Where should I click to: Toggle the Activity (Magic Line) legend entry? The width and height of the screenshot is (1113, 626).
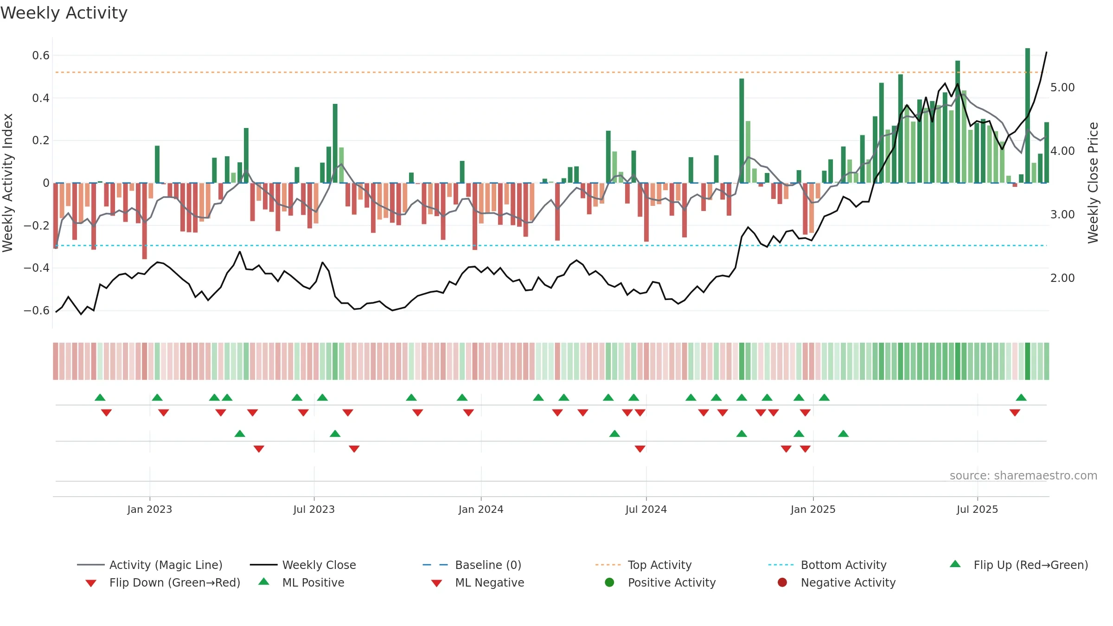(150, 565)
